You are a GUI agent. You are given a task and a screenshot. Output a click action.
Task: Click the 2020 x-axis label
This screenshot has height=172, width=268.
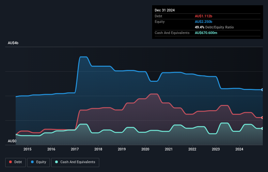pos(145,149)
